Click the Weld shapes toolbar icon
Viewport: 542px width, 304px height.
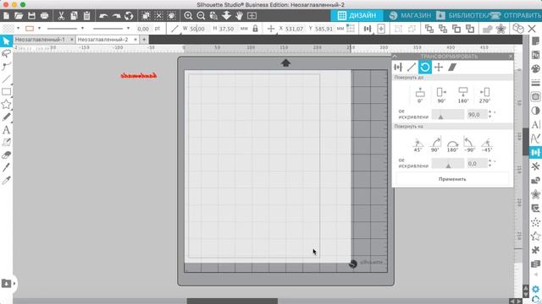(488, 29)
